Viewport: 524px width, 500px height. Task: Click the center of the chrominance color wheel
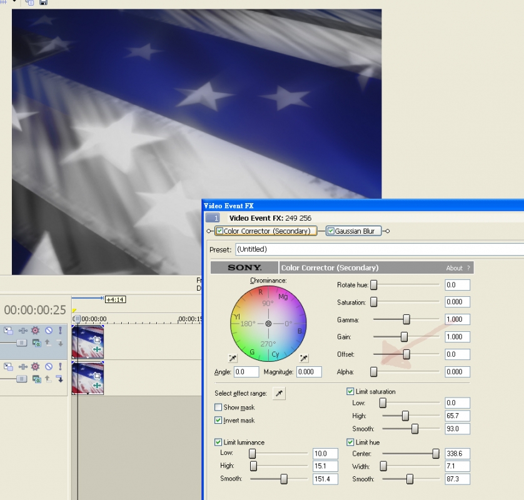(268, 324)
